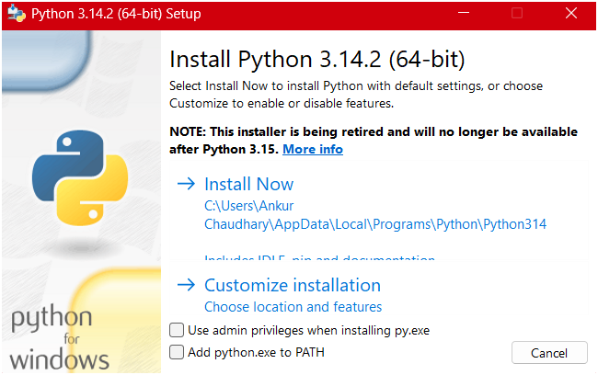The image size is (598, 375).
Task: Open the More info link
Action: click(313, 149)
